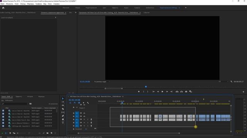Viewport: 247px width, 138px height.
Task: Open Editing workspace options menu icon
Action: coord(179,8)
